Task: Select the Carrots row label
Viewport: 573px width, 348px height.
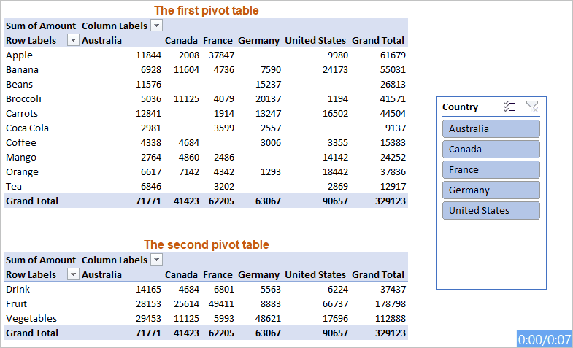Action: pyautogui.click(x=22, y=114)
